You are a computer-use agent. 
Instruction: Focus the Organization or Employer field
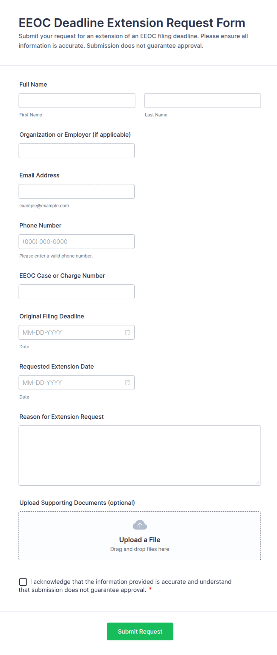click(77, 151)
